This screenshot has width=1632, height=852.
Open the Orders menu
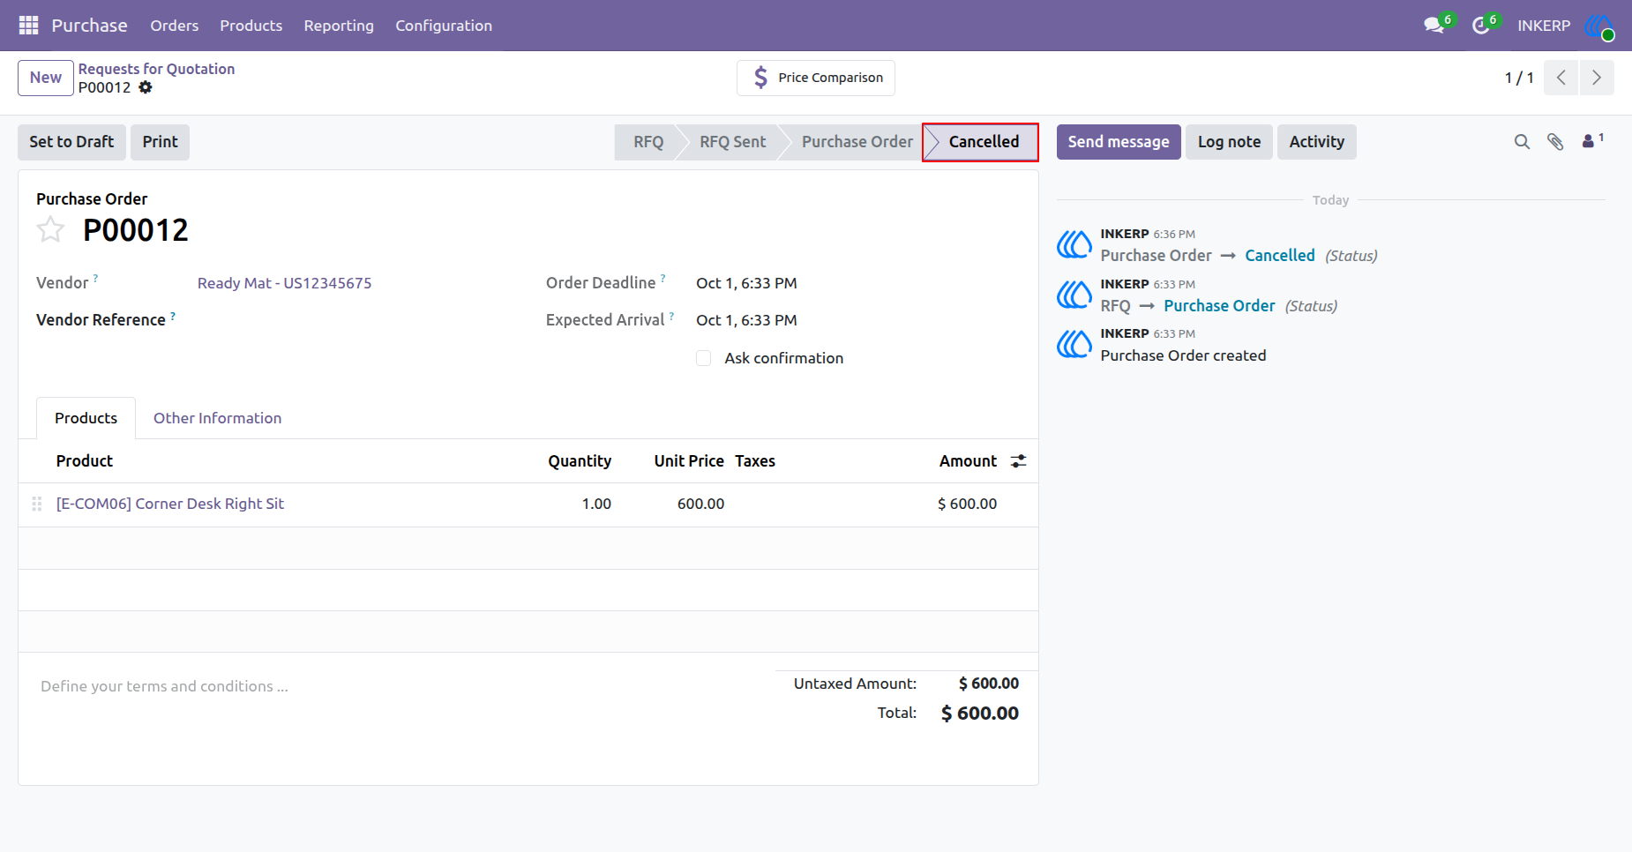tap(175, 26)
